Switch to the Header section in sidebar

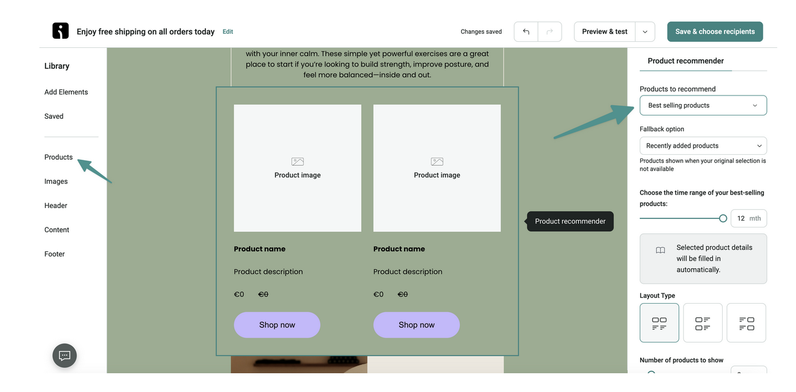point(55,205)
